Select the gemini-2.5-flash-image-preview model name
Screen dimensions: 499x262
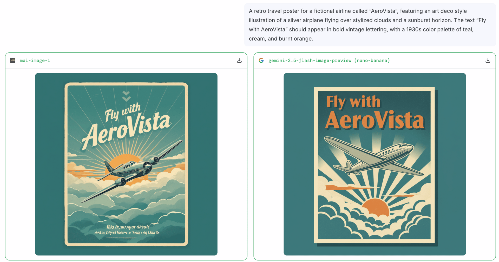coord(310,61)
